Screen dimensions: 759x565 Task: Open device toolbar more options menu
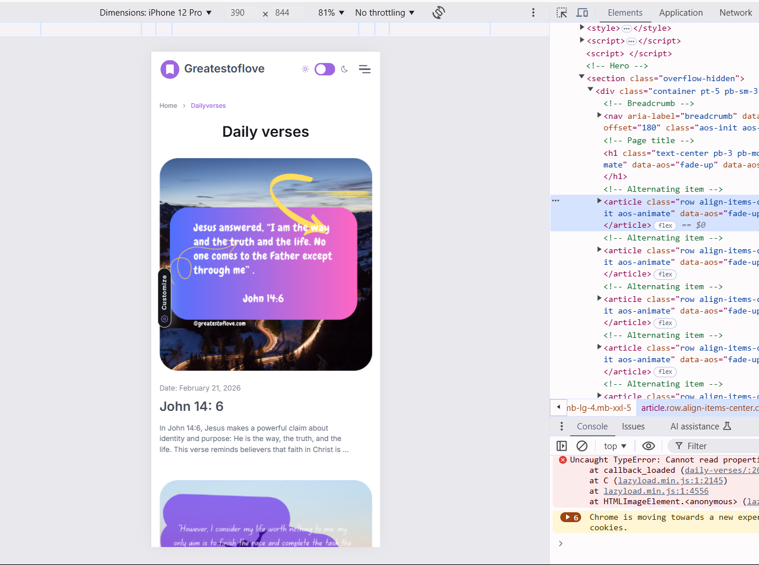click(534, 13)
